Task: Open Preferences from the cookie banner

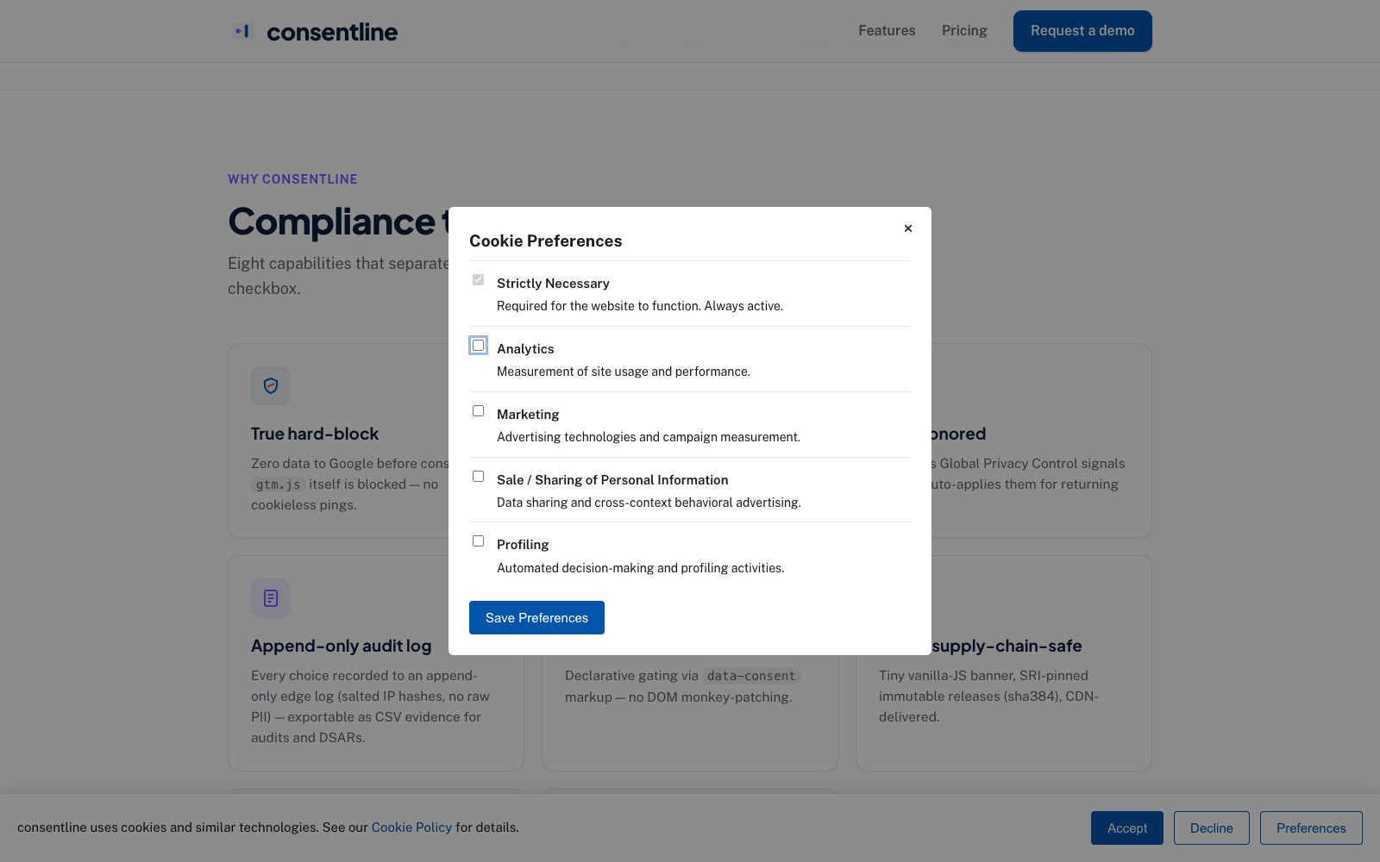Action: [1311, 828]
